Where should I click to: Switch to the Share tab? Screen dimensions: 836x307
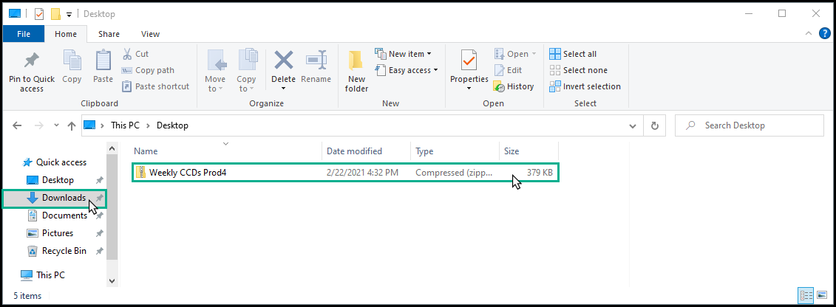[x=109, y=33]
